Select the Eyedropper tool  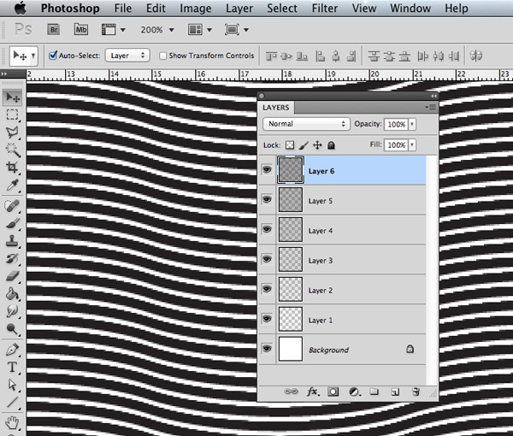coord(13,186)
